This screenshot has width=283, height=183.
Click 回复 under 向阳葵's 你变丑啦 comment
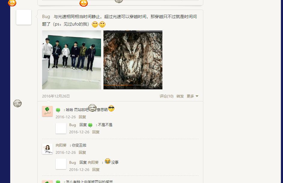click(82, 153)
